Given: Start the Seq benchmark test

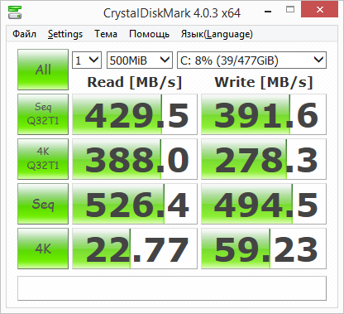Looking at the screenshot, I should (x=43, y=204).
